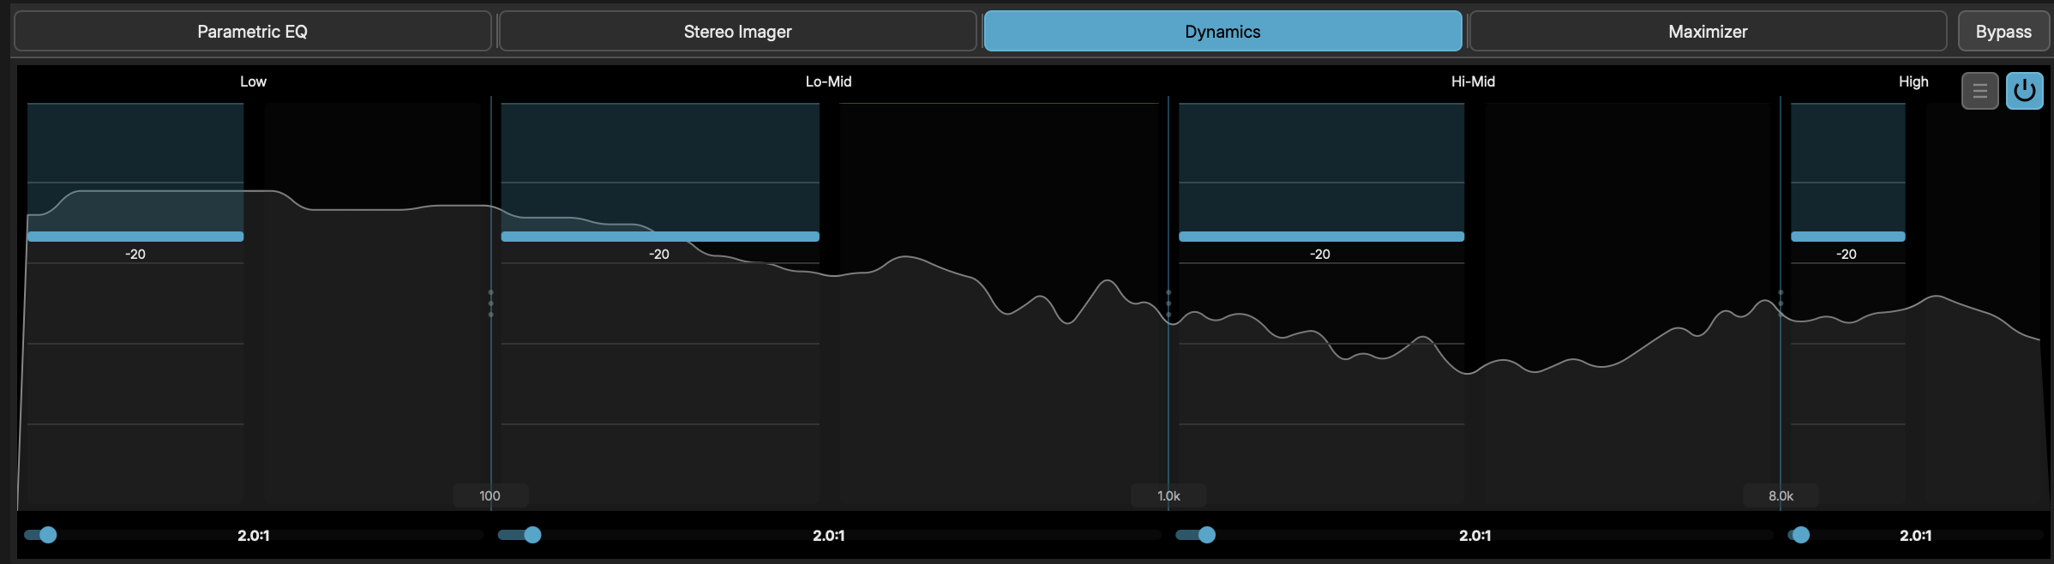Image resolution: width=2054 pixels, height=564 pixels.
Task: Click the Hi-Mid band label
Action: pos(1473,81)
